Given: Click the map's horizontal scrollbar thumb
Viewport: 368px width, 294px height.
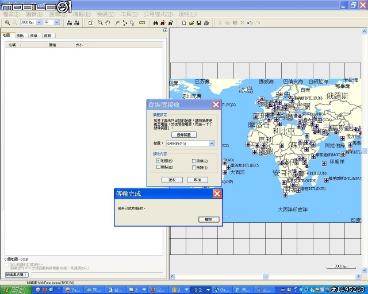Looking at the screenshot, I should (x=266, y=276).
